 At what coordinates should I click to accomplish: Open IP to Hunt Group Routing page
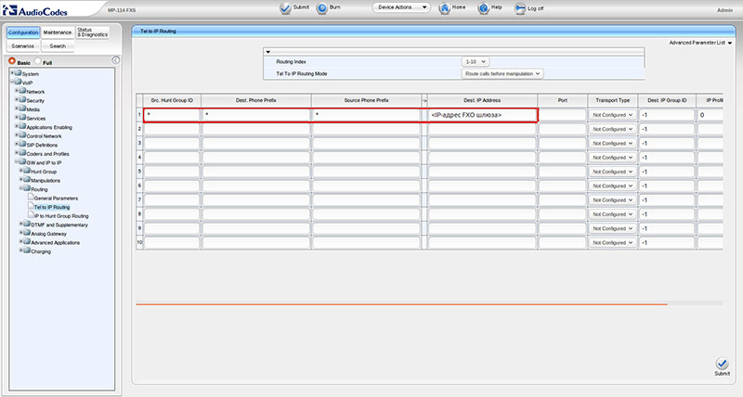click(x=61, y=216)
